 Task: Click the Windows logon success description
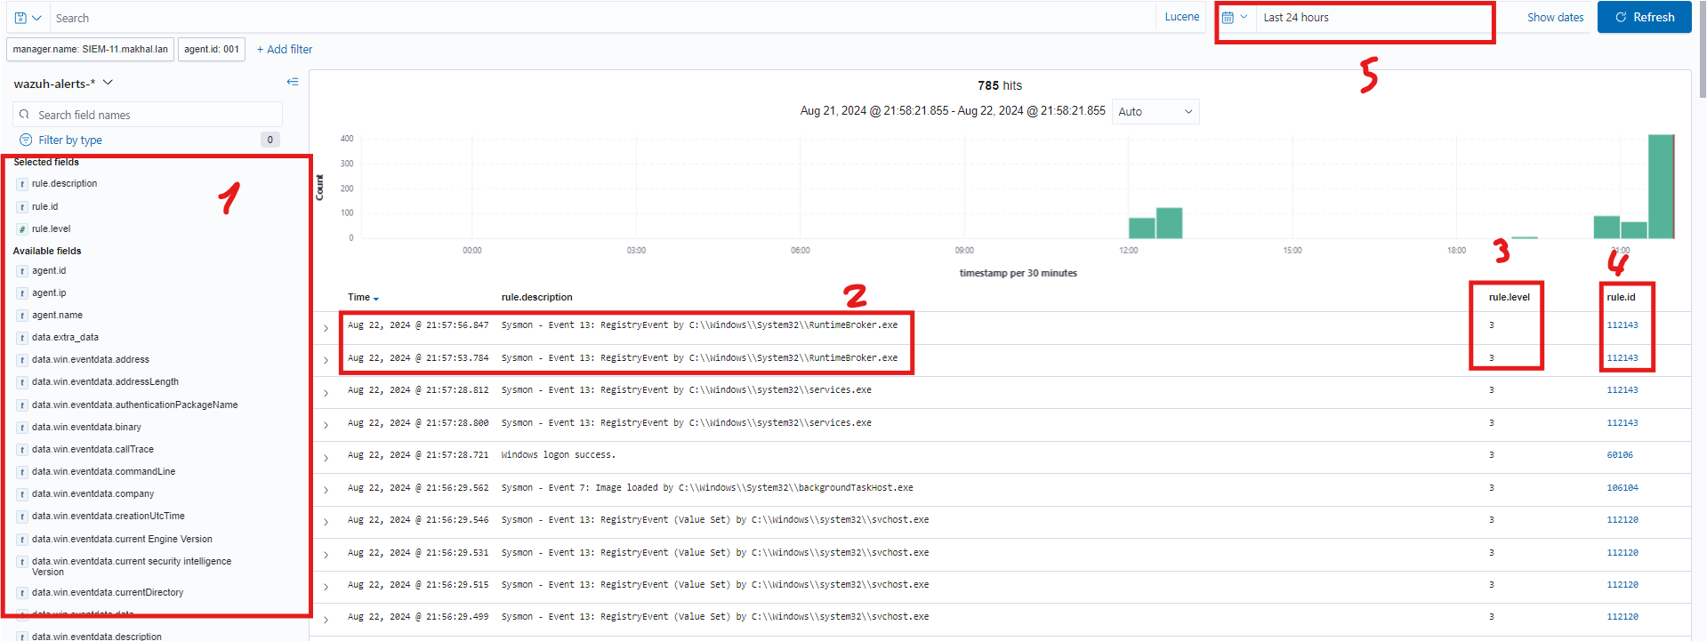pos(558,455)
